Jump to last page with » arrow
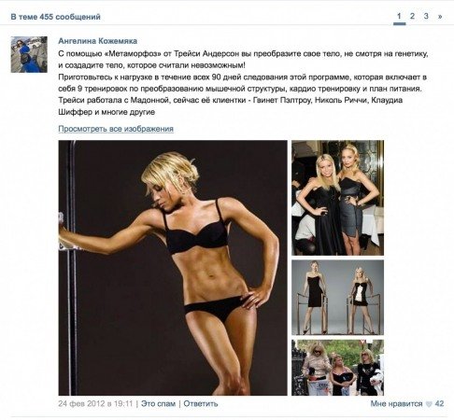This screenshot has width=454, height=420. (440, 16)
